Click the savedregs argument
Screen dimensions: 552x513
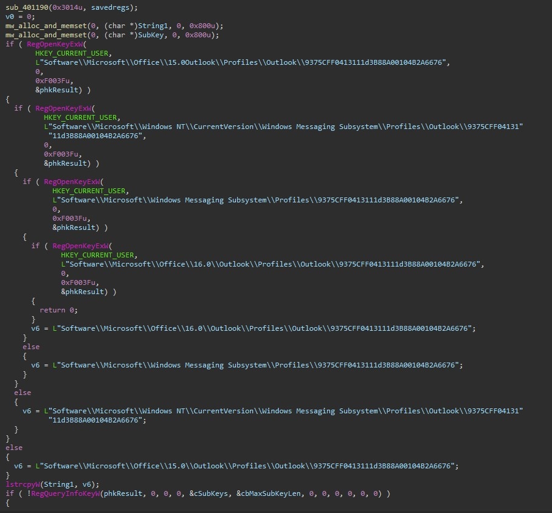(x=110, y=7)
